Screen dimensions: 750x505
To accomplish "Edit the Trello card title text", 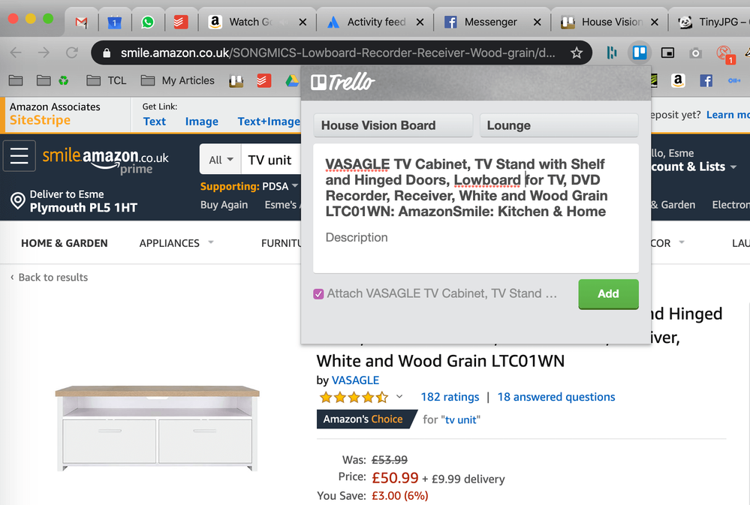I will [x=466, y=188].
